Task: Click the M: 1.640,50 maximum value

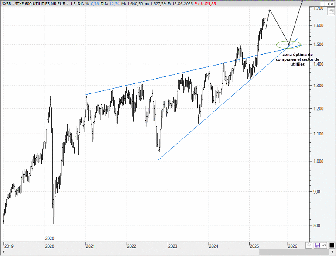Action: 132,4
